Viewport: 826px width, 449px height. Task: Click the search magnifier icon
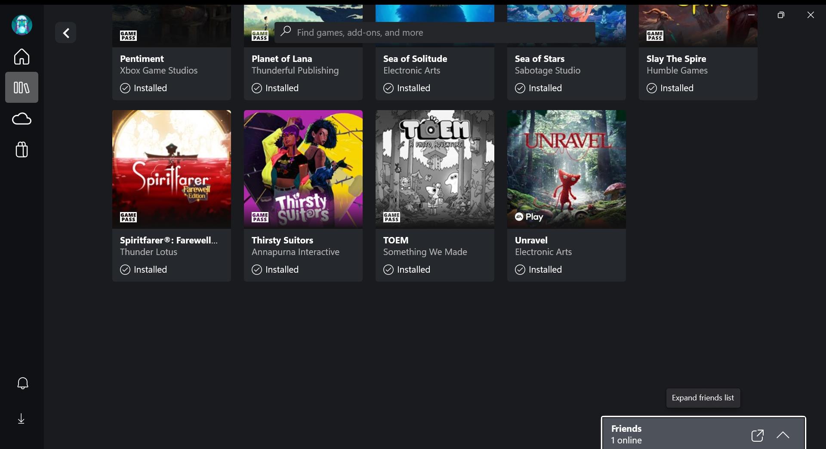[x=286, y=31]
